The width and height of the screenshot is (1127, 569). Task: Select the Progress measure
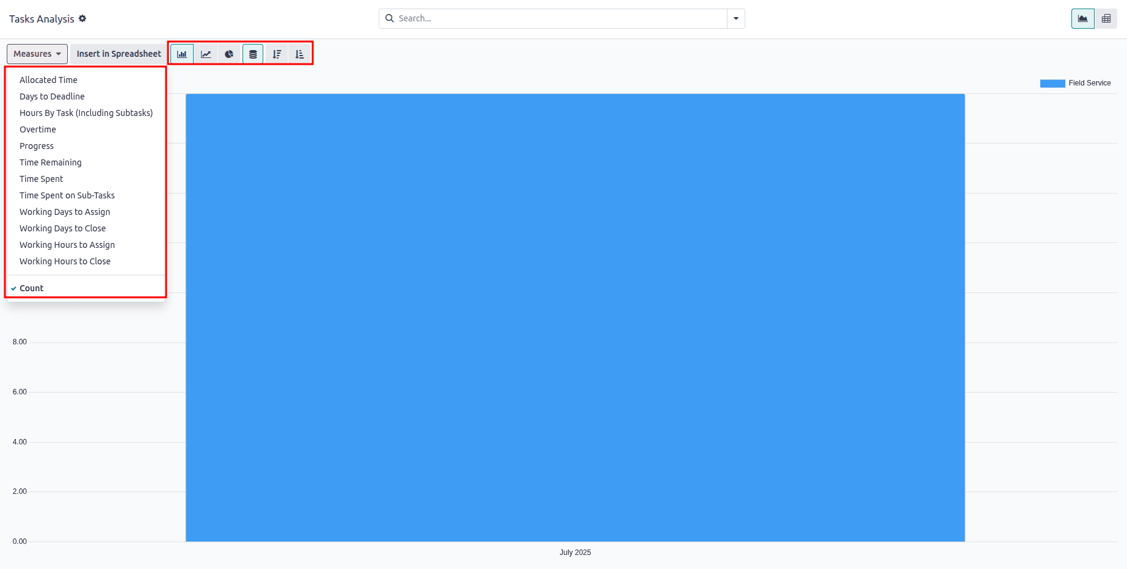pos(86,146)
